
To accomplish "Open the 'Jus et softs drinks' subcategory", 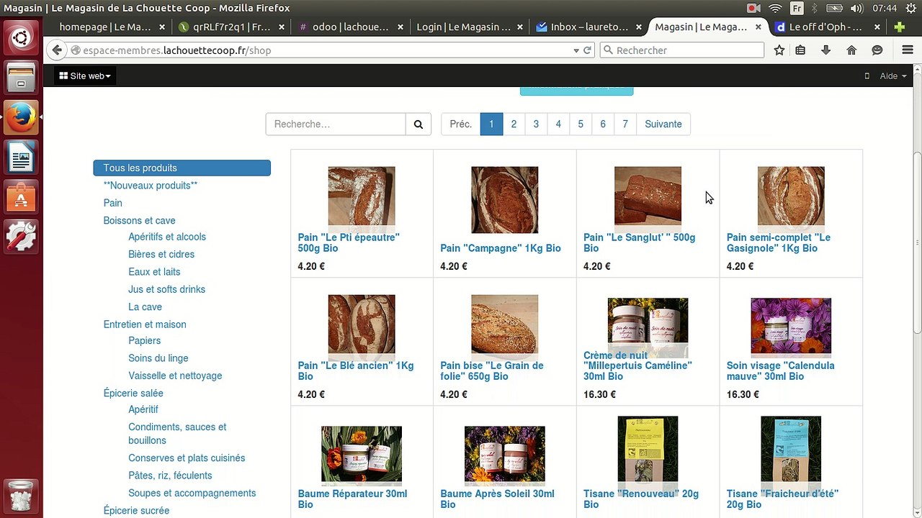I will (x=166, y=289).
